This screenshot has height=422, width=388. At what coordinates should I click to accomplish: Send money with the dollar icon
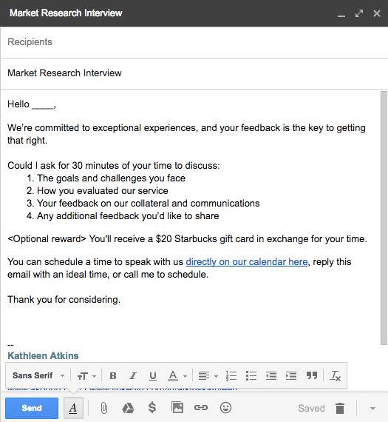click(152, 408)
